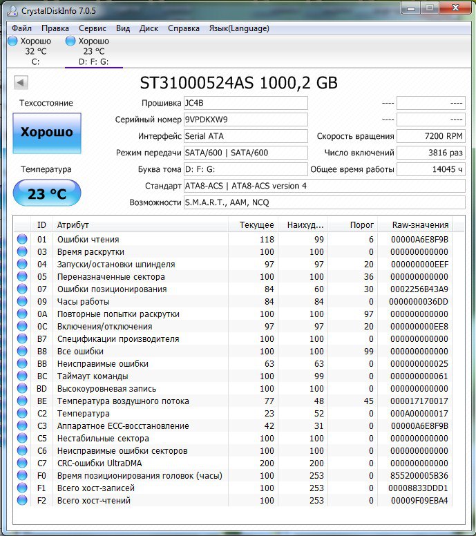Select the blue status orb for drive C:

12,41
